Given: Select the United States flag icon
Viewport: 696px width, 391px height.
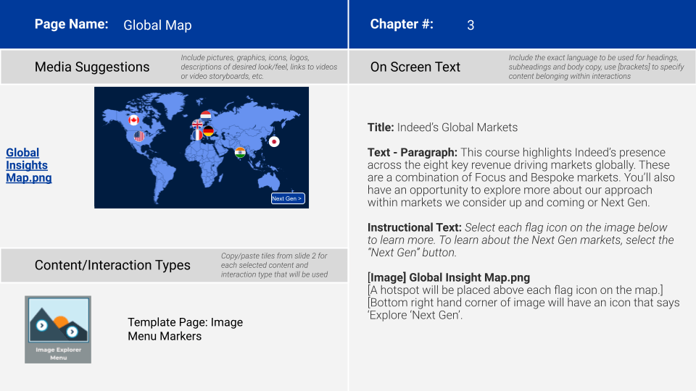Looking at the screenshot, I should [139, 136].
